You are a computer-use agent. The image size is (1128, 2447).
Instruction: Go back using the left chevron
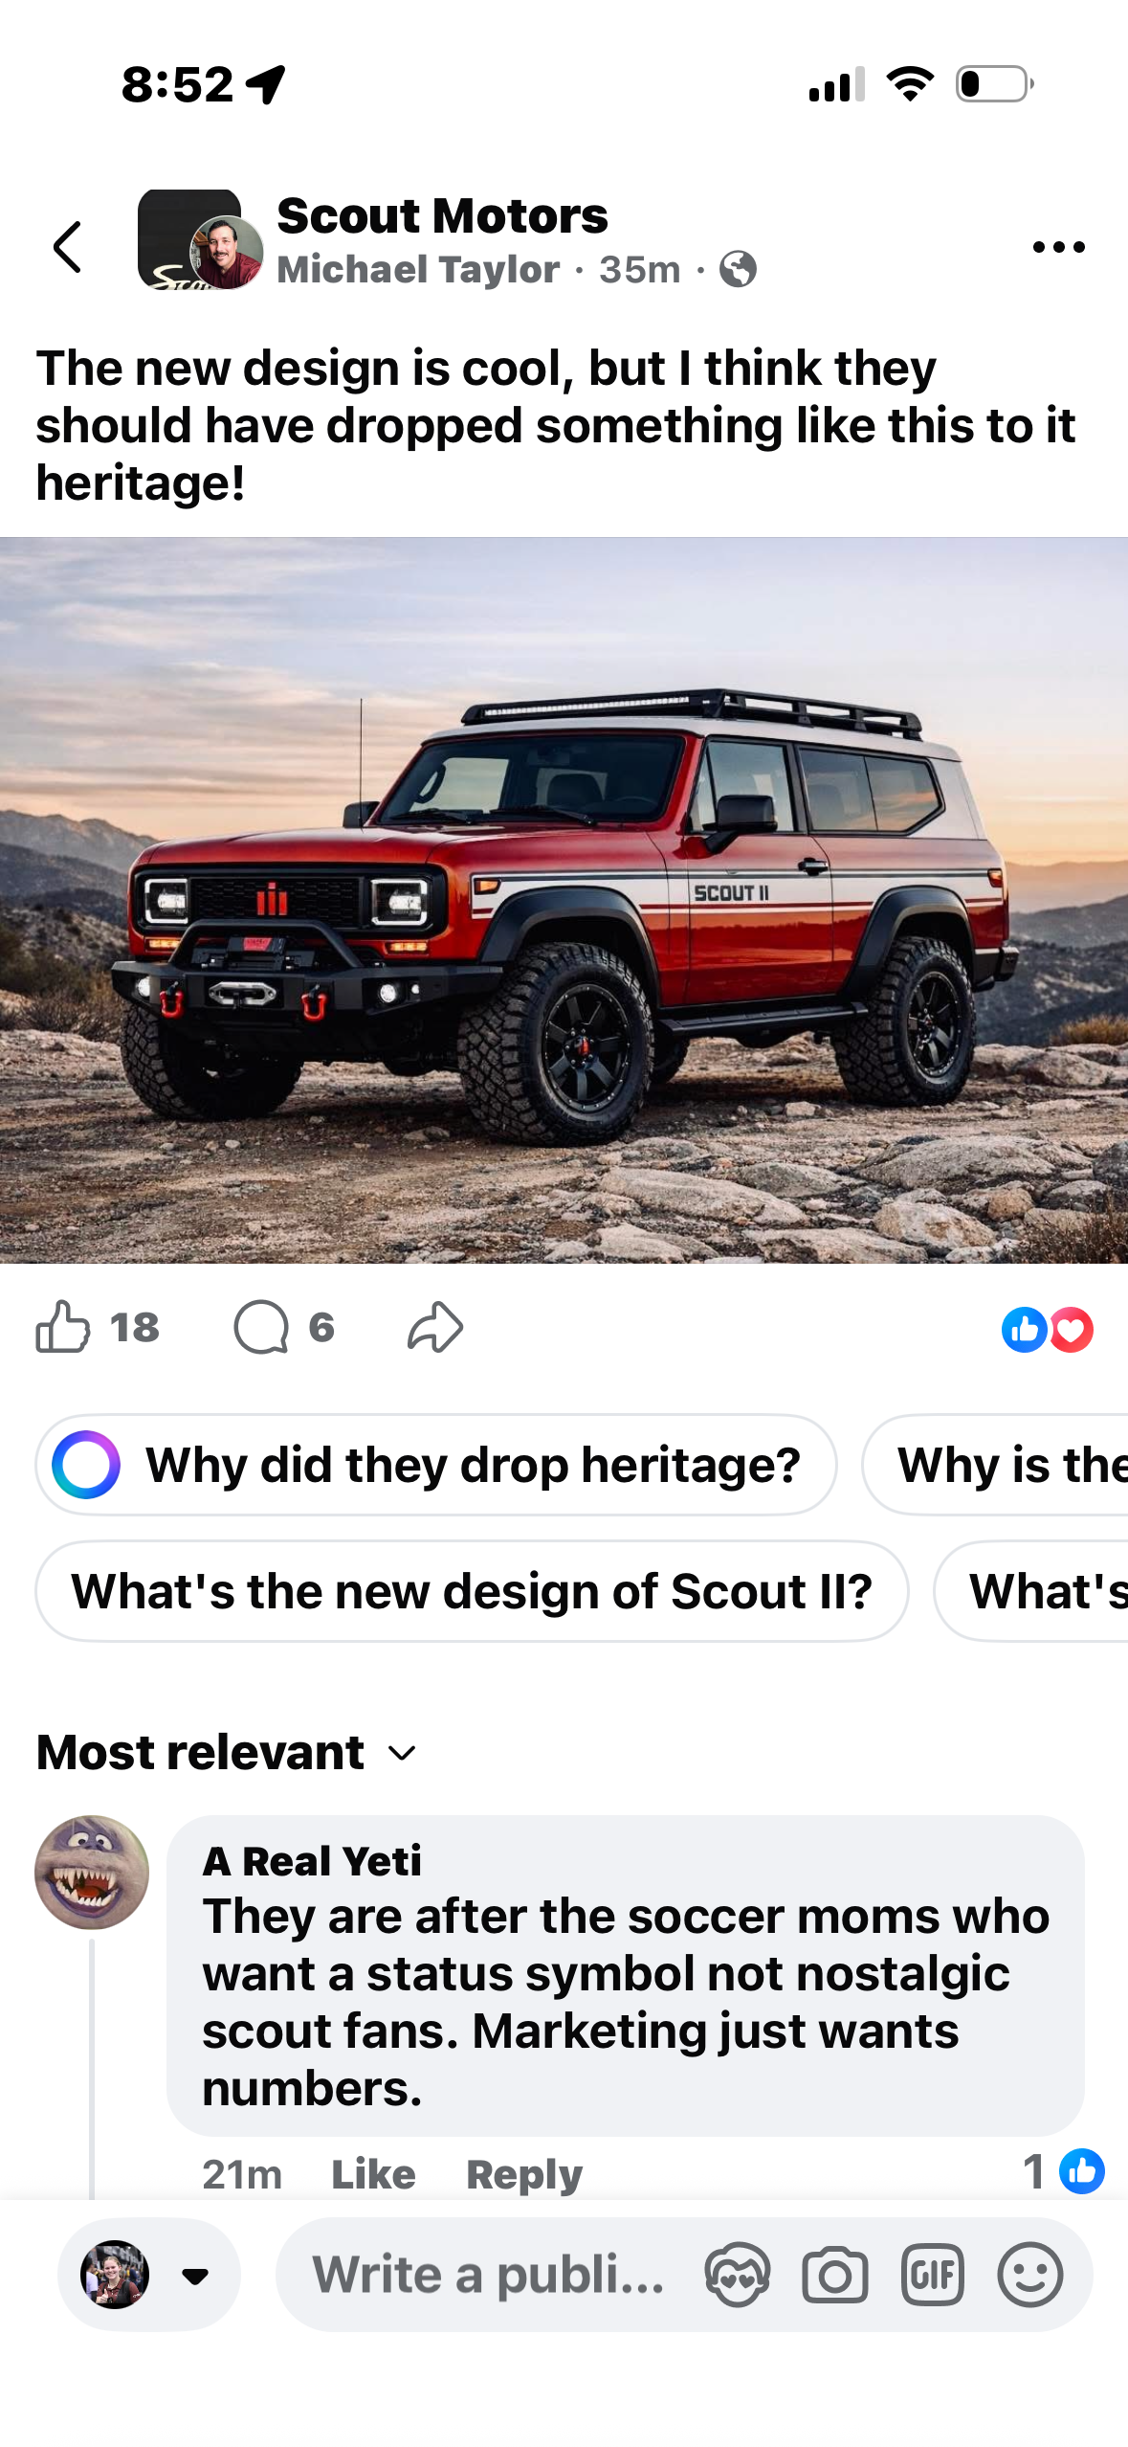(68, 247)
